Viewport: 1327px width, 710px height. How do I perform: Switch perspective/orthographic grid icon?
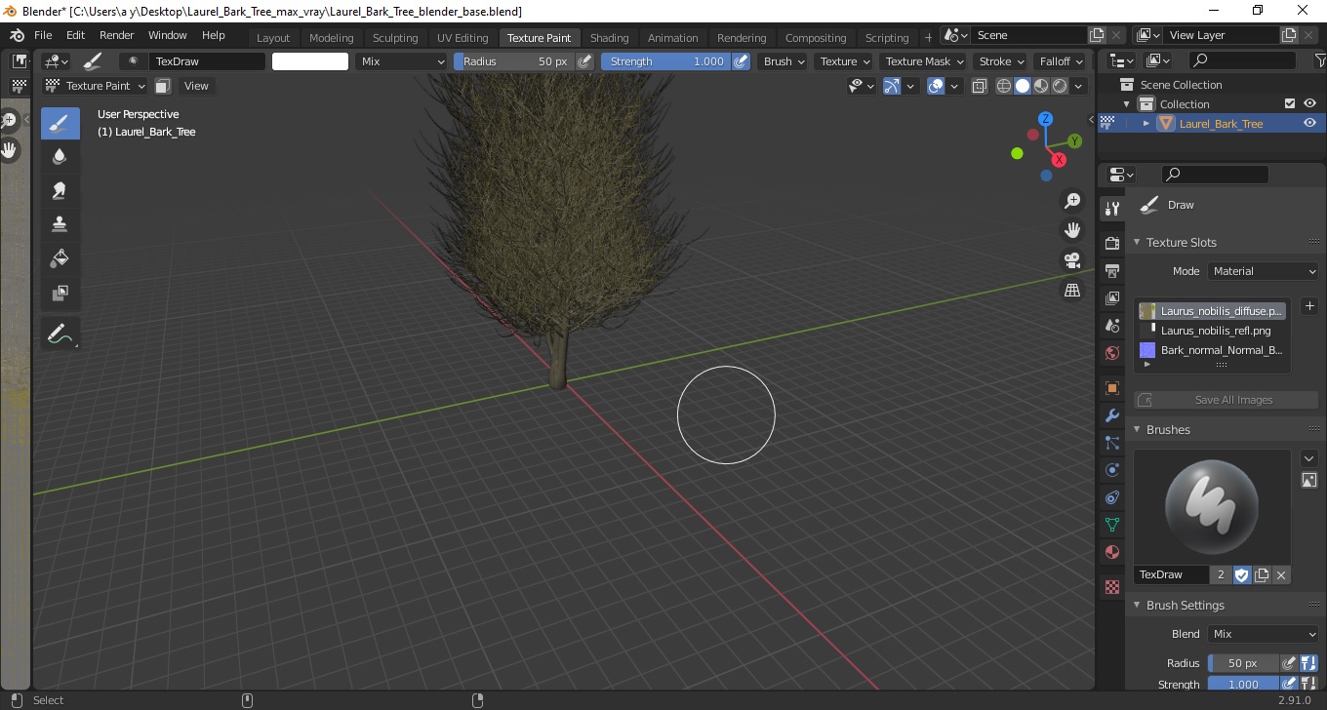click(1072, 290)
